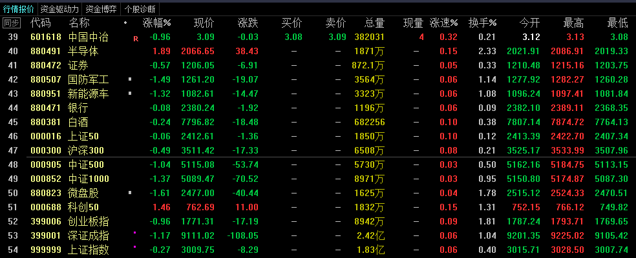
Task: Select the 中国中冶 stock name
Action: pos(89,37)
